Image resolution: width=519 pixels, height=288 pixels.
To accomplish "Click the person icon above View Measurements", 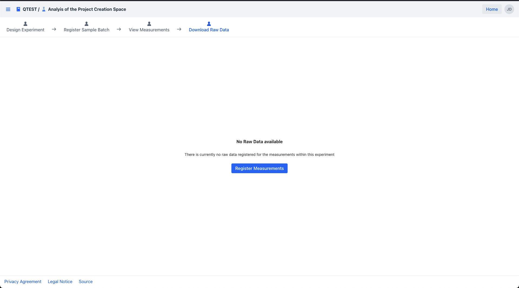I will 149,24.
